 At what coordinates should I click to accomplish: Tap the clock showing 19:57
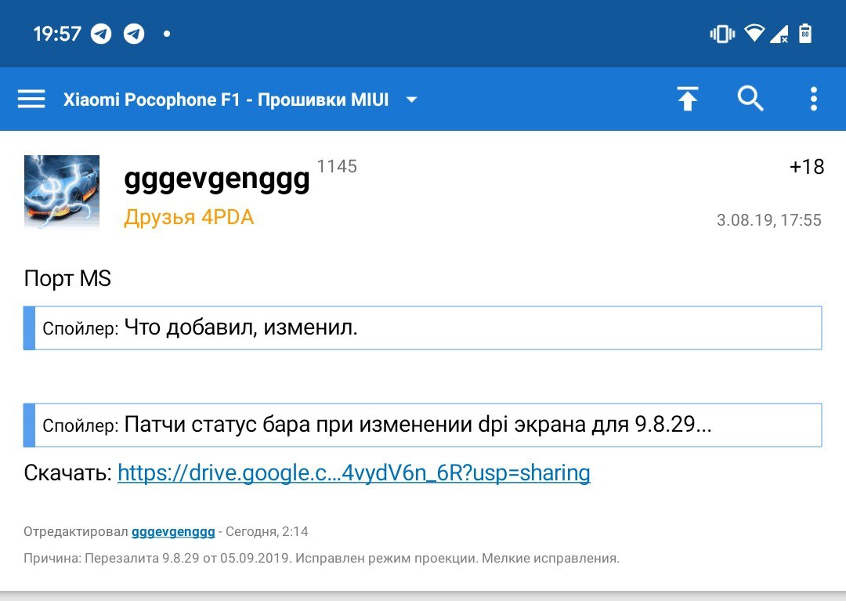[x=57, y=34]
